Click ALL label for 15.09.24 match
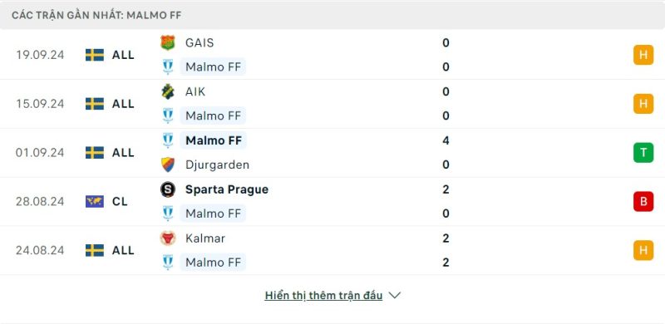Viewport: 665px width, 324px height. coord(123,104)
